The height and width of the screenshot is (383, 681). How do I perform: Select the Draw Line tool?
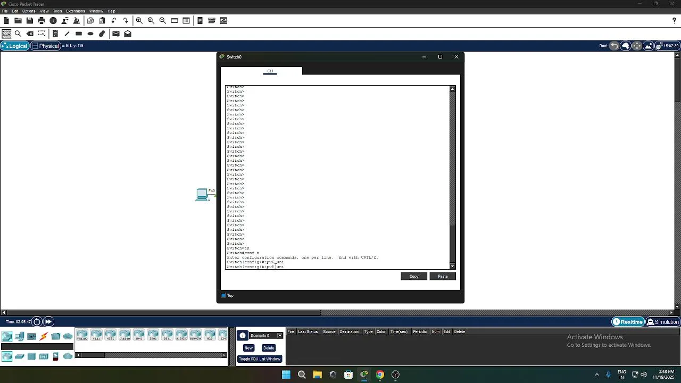[67, 34]
